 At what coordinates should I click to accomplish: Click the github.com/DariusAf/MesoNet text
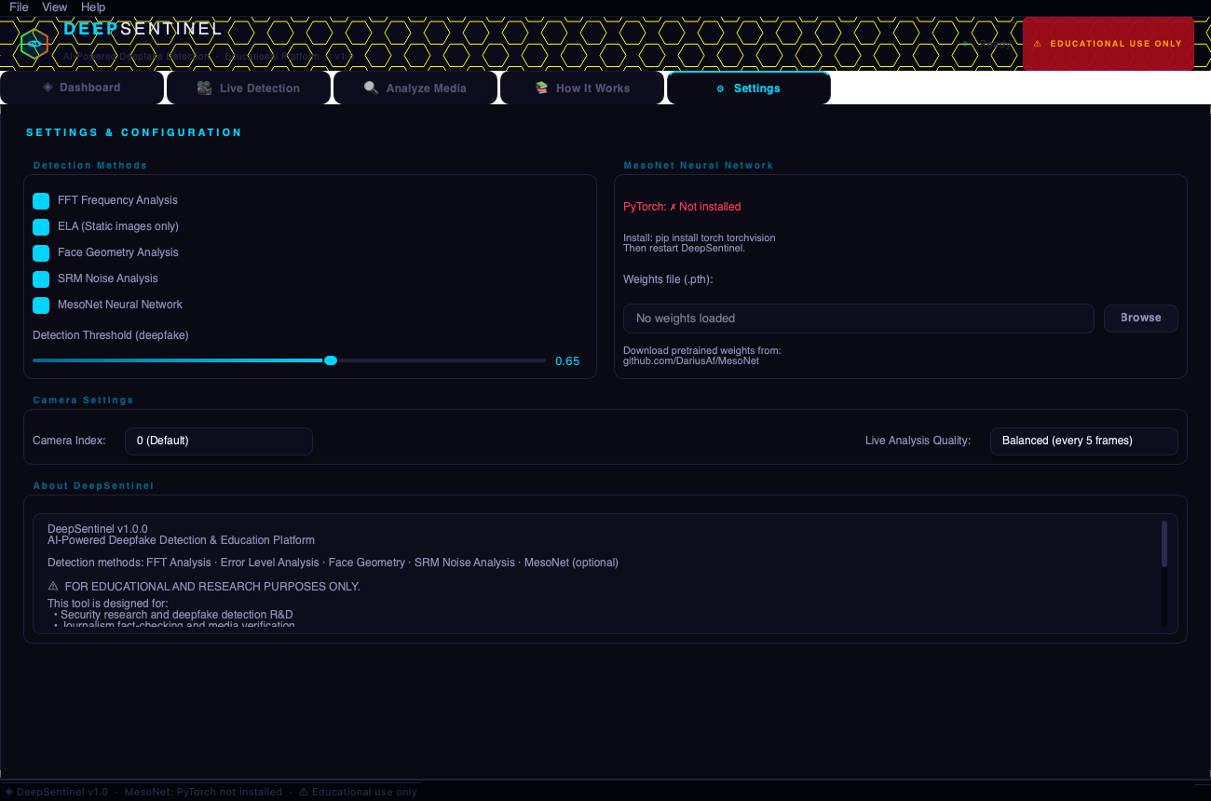(691, 360)
